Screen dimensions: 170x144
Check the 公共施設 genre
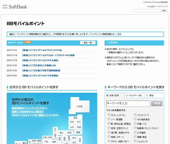click(135, 132)
